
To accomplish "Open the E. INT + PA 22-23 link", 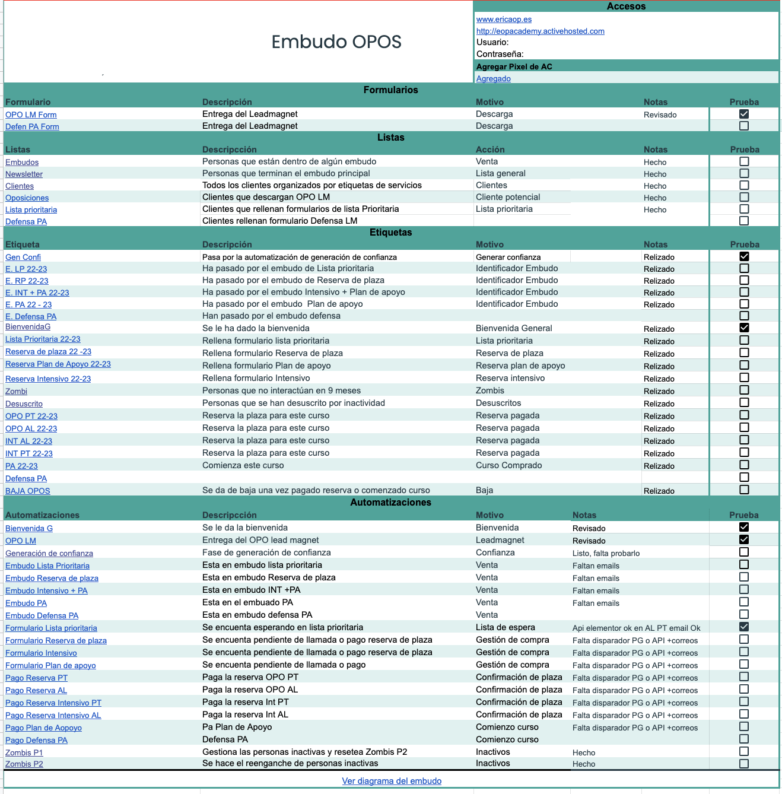I will [37, 293].
